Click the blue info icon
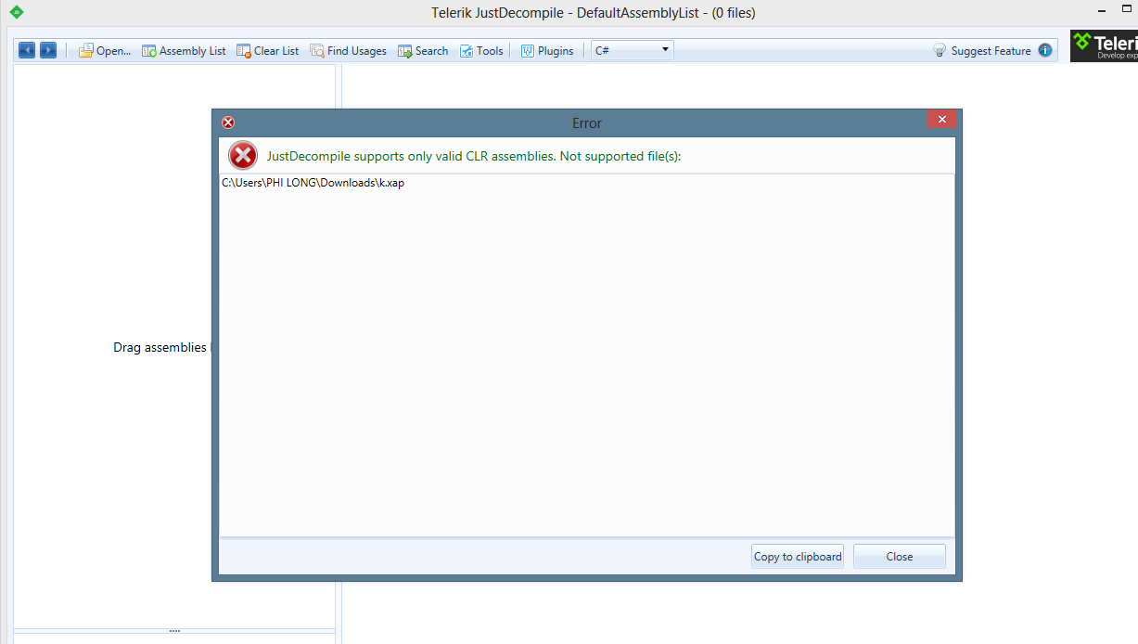Viewport: 1138px width, 644px height. click(x=1045, y=50)
